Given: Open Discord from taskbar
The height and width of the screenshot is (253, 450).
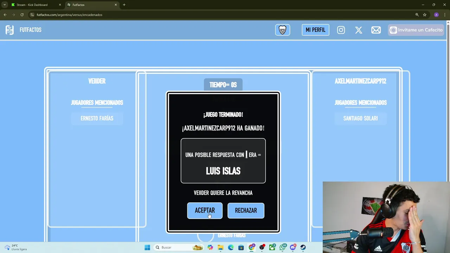Looking at the screenshot, I should (292, 247).
